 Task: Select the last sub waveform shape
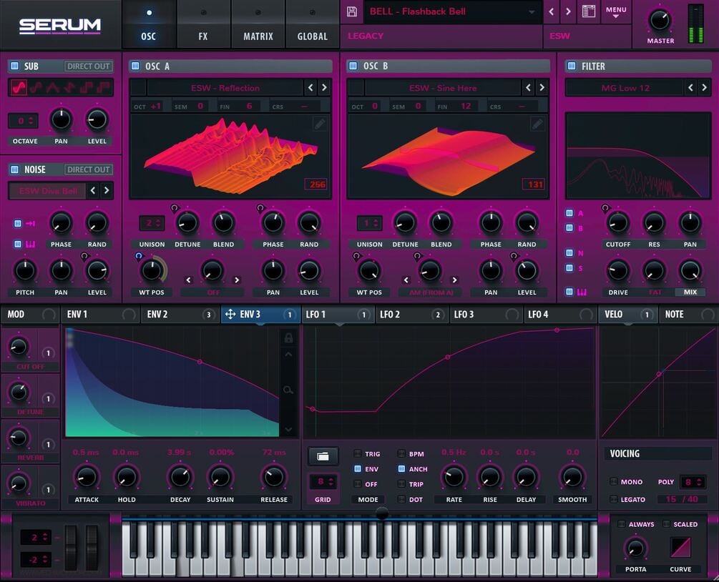point(103,87)
